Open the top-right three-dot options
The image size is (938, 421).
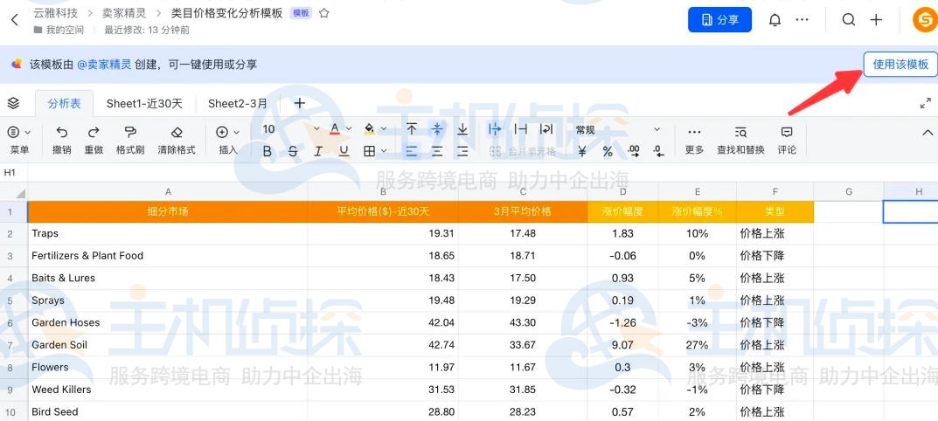click(803, 20)
